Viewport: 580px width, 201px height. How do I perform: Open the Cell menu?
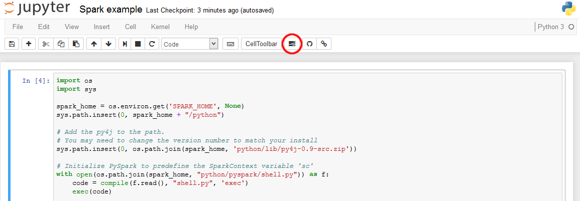[131, 27]
